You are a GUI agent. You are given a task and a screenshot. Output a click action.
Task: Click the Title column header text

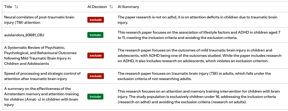click(x=8, y=7)
